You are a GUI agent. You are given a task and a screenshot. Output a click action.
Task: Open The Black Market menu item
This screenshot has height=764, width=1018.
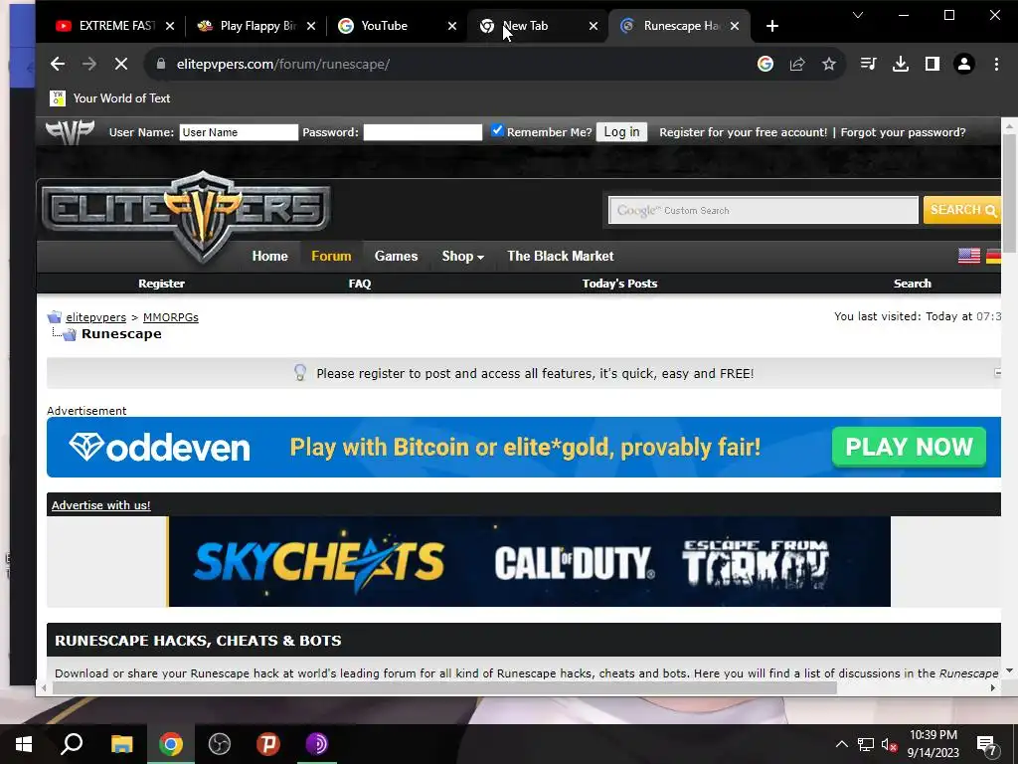561,256
